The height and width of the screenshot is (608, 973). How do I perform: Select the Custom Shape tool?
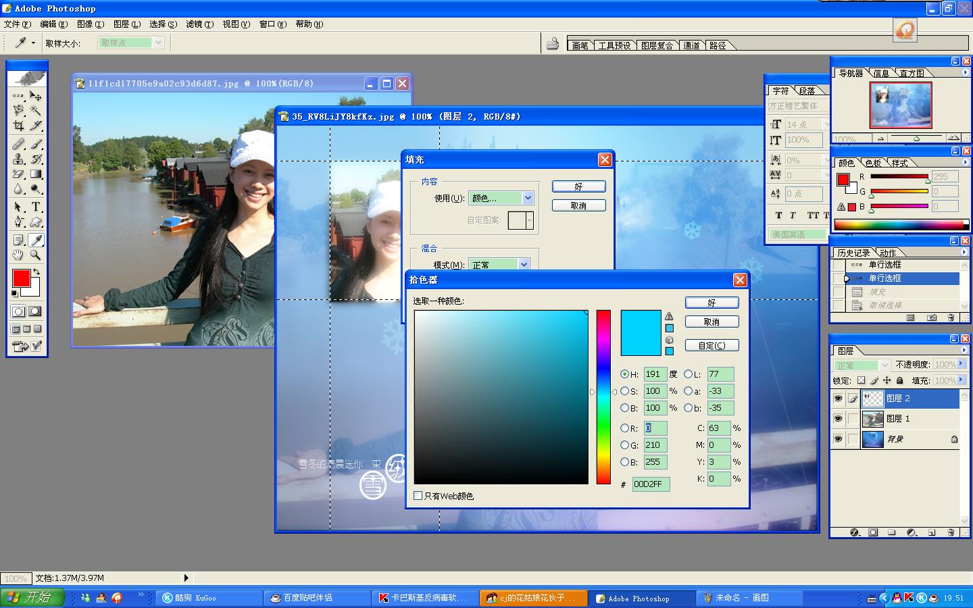click(x=36, y=222)
